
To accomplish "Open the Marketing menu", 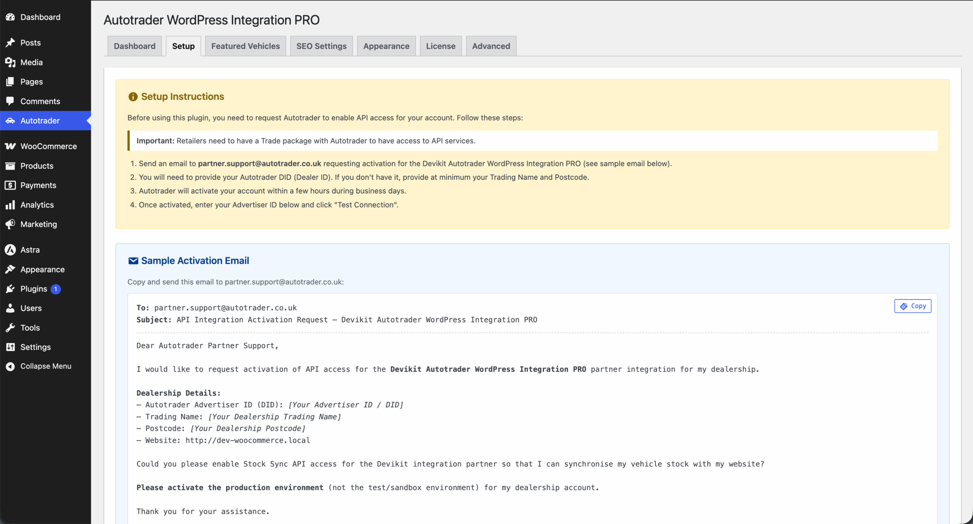I will click(46, 224).
